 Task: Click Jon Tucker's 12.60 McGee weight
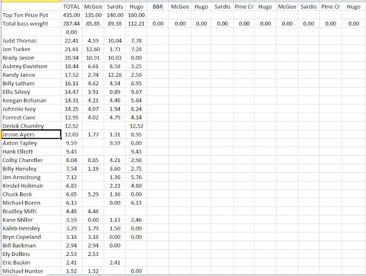93,49
